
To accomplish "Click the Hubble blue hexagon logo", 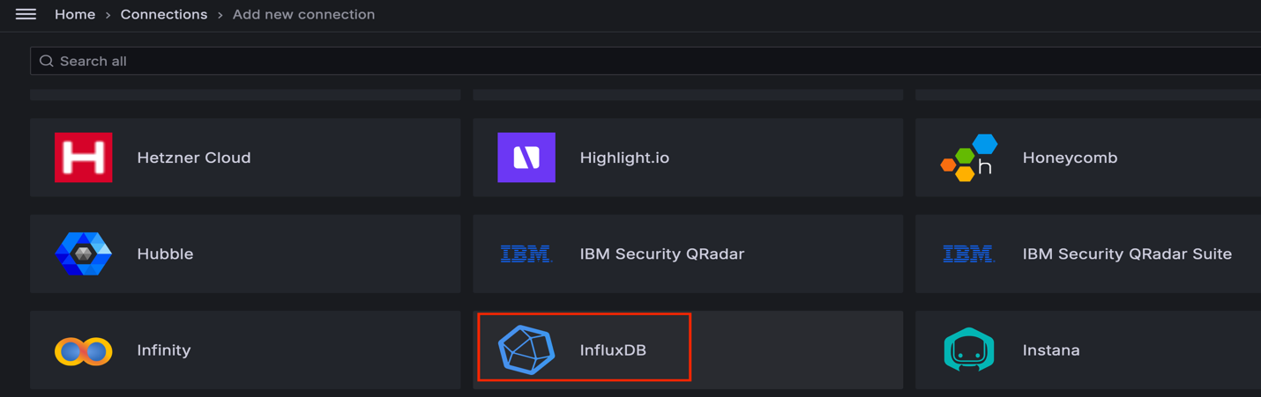I will pos(84,254).
